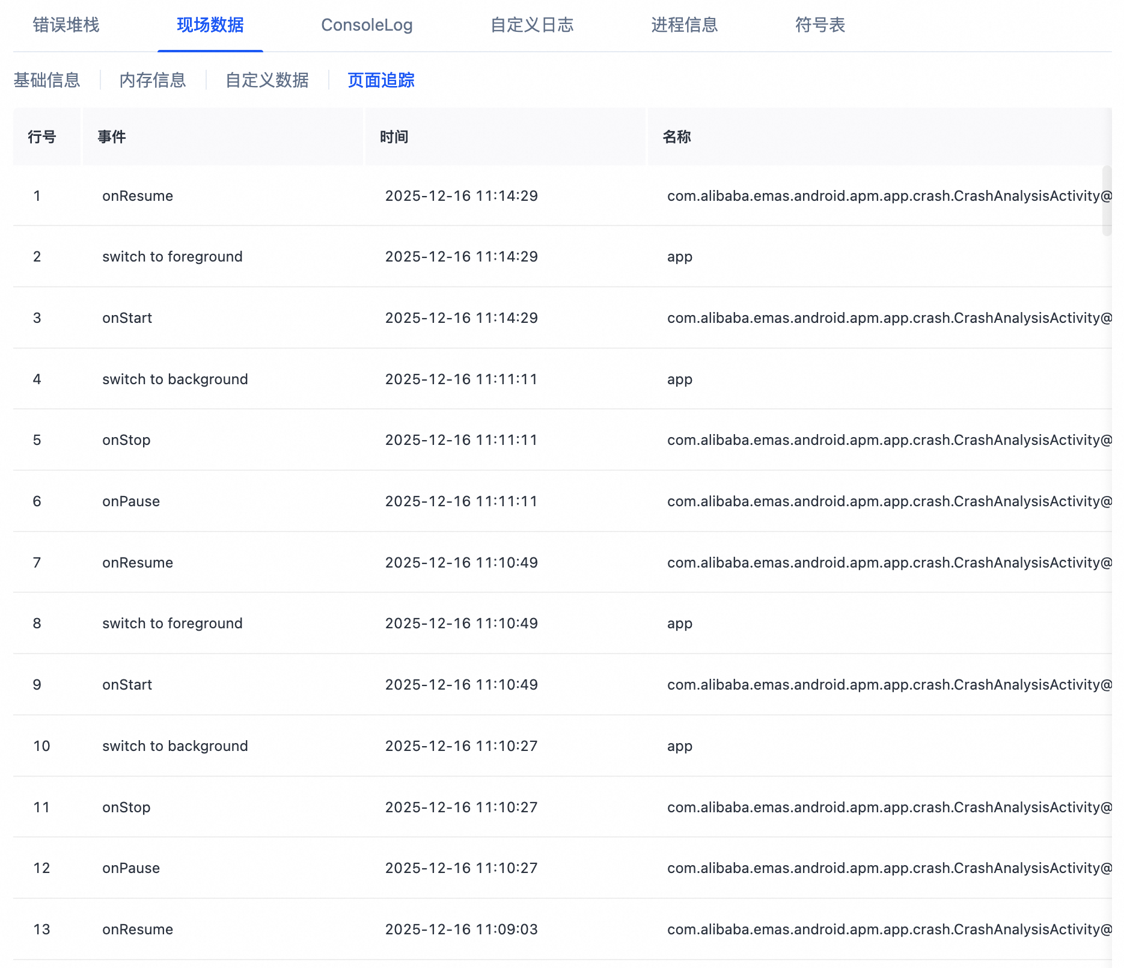The width and height of the screenshot is (1124, 968).
Task: Click the 11:14:29 timestamp in row 2
Action: (462, 257)
